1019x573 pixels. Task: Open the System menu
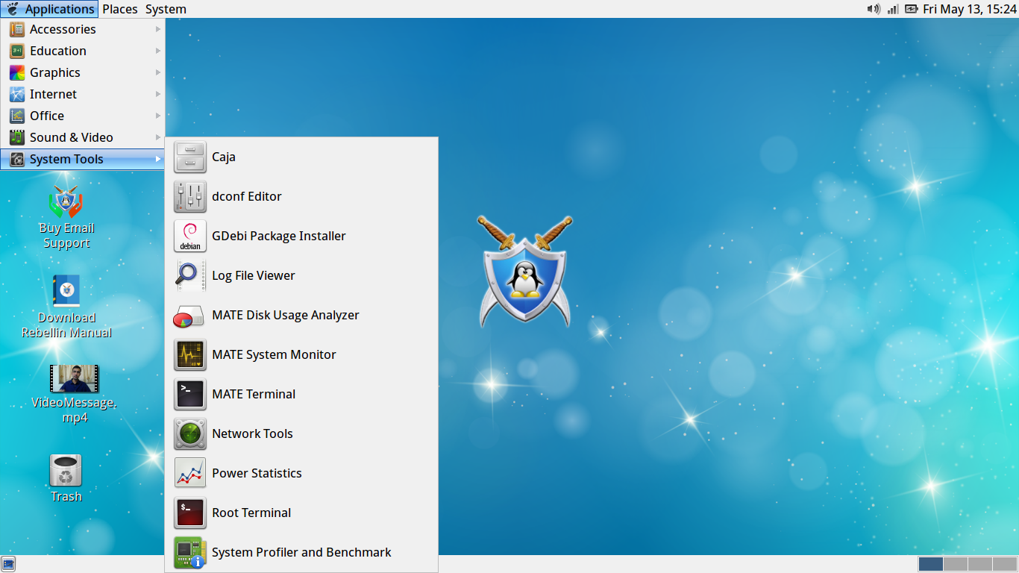166,9
